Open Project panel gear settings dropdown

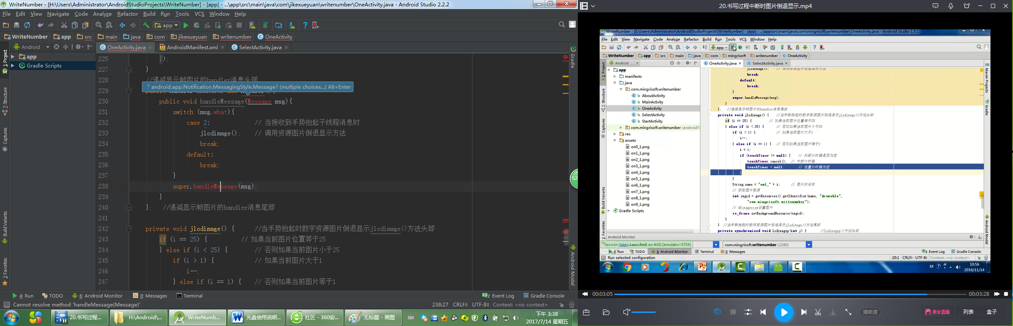coord(79,47)
